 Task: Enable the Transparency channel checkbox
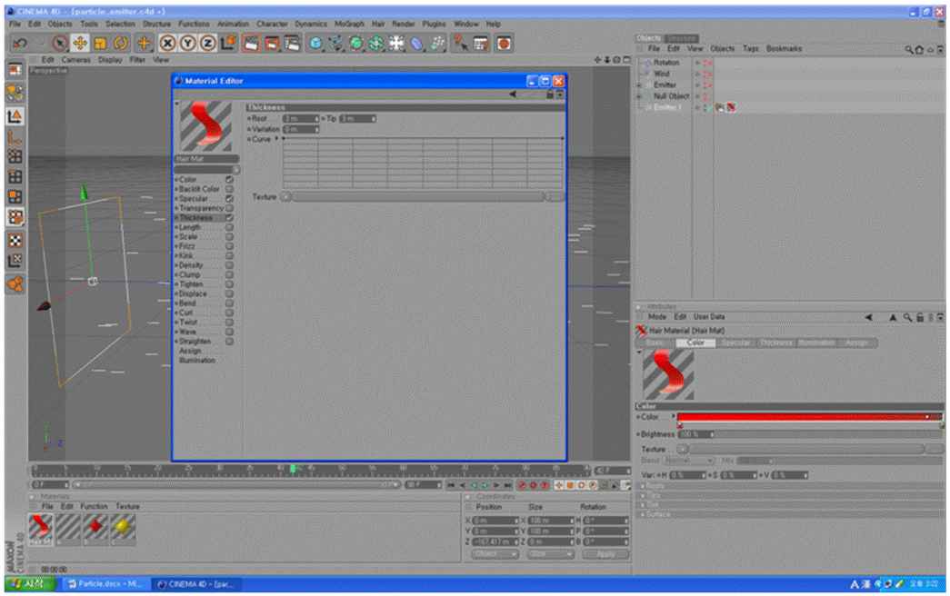(229, 208)
